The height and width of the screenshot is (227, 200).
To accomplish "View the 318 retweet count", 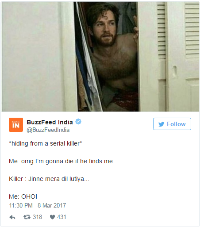I will point(38,217).
